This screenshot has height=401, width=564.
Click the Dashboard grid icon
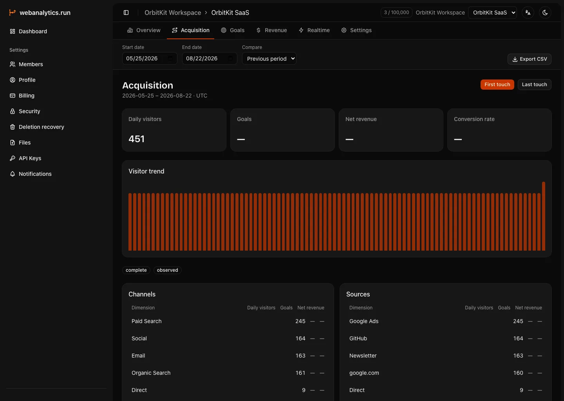[13, 31]
